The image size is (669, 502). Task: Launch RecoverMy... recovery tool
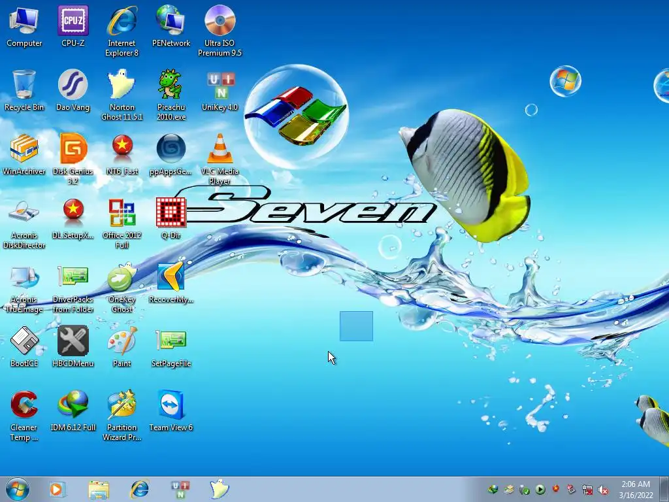(171, 282)
